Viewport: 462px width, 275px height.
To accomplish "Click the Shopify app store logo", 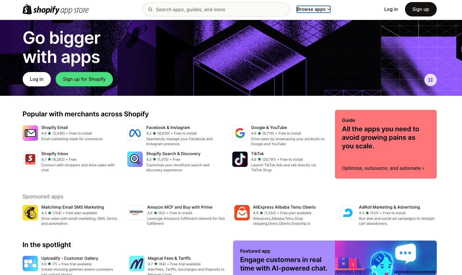I will (56, 10).
